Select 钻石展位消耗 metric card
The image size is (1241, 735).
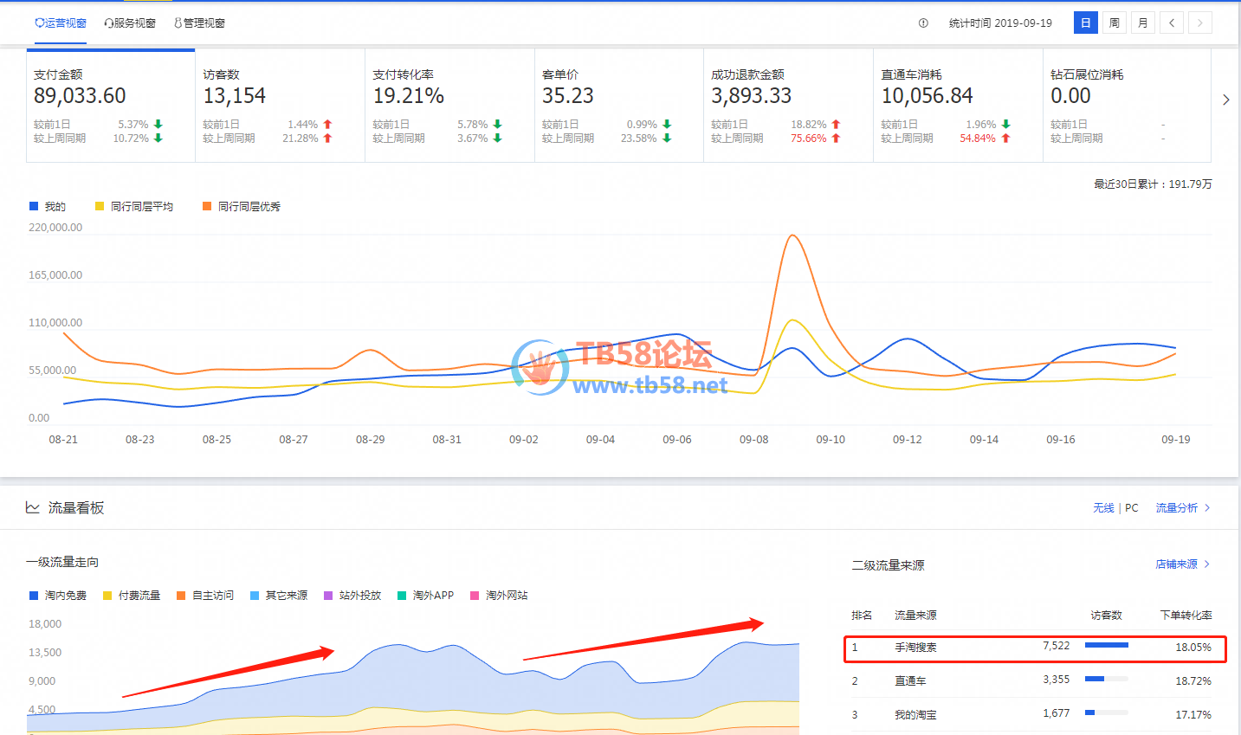tap(1127, 106)
